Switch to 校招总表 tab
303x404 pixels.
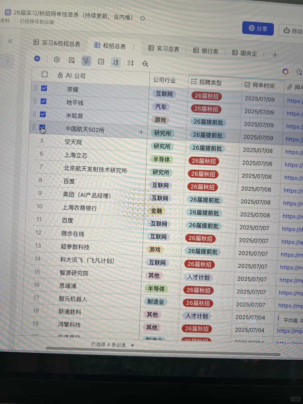pyautogui.click(x=110, y=46)
